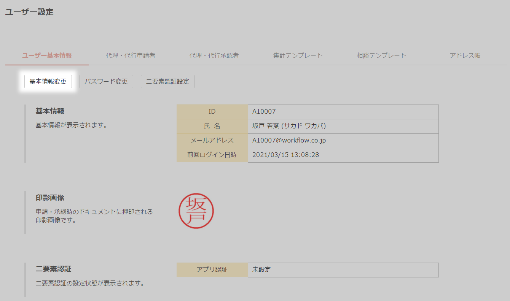Click the アプリ認証 status 未設定
Image resolution: width=510 pixels, height=301 pixels.
tap(261, 270)
